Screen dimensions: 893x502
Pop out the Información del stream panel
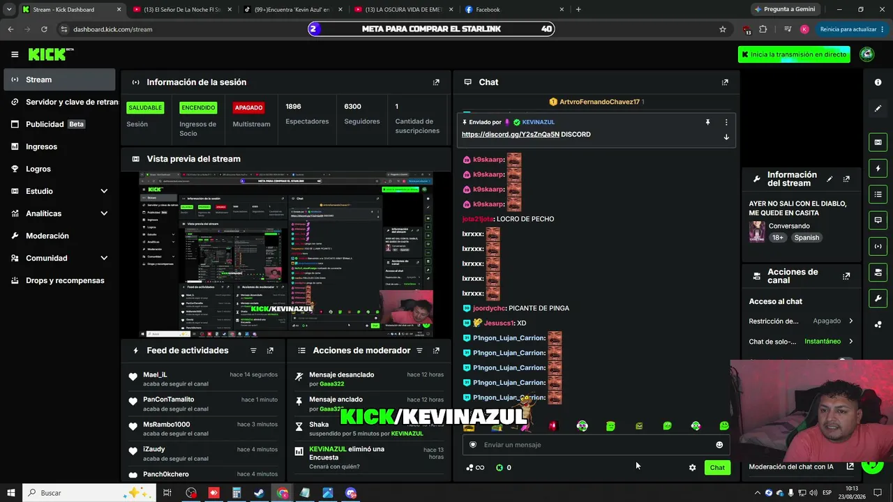[x=846, y=179]
